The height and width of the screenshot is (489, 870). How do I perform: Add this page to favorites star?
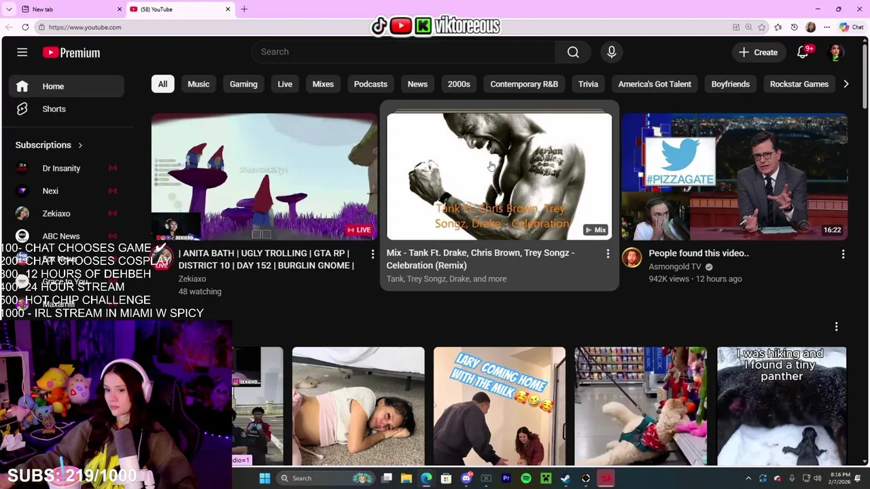tap(762, 27)
